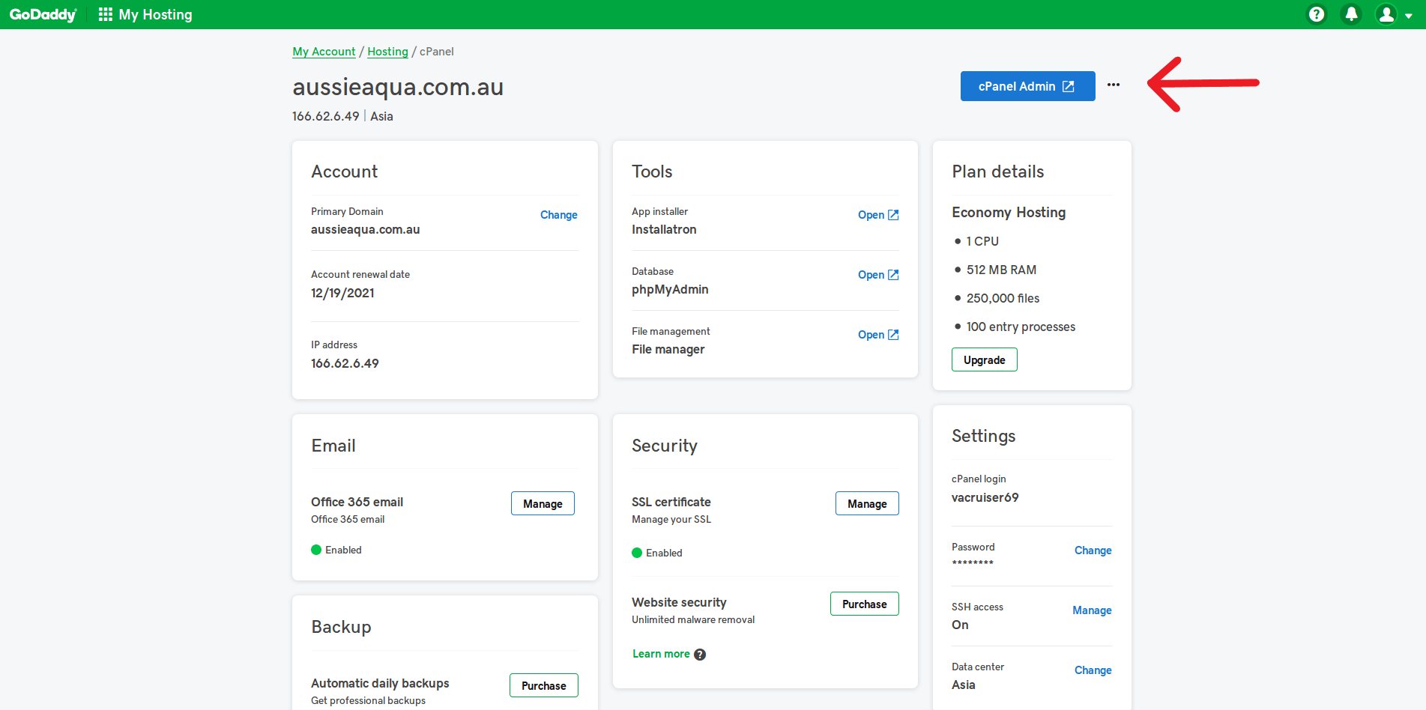Click the cPanel Admin button
The width and height of the screenshot is (1426, 710).
coord(1027,86)
